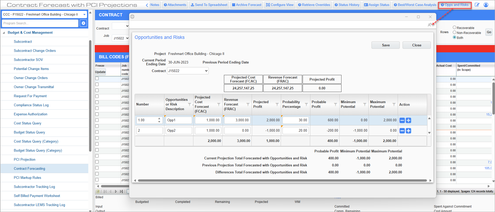Click the Go button

point(489,32)
